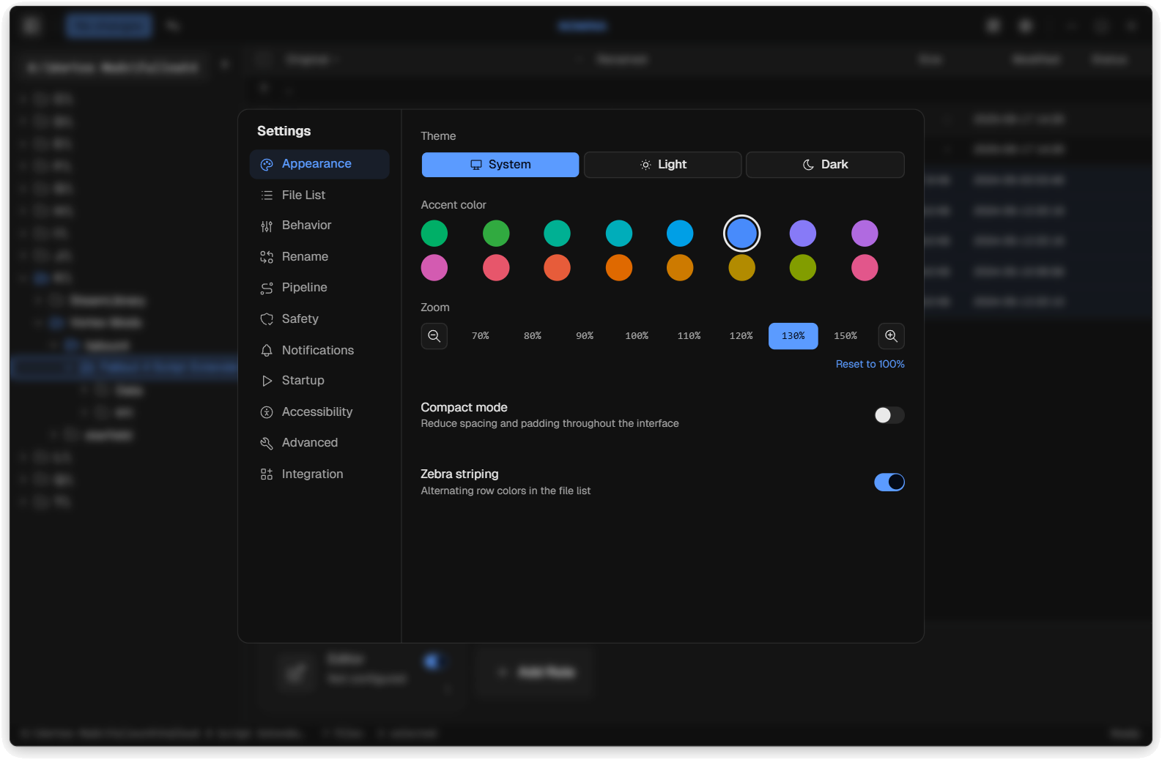Open Behavior settings via sliders icon
Image resolution: width=1162 pixels, height=760 pixels.
tap(267, 226)
